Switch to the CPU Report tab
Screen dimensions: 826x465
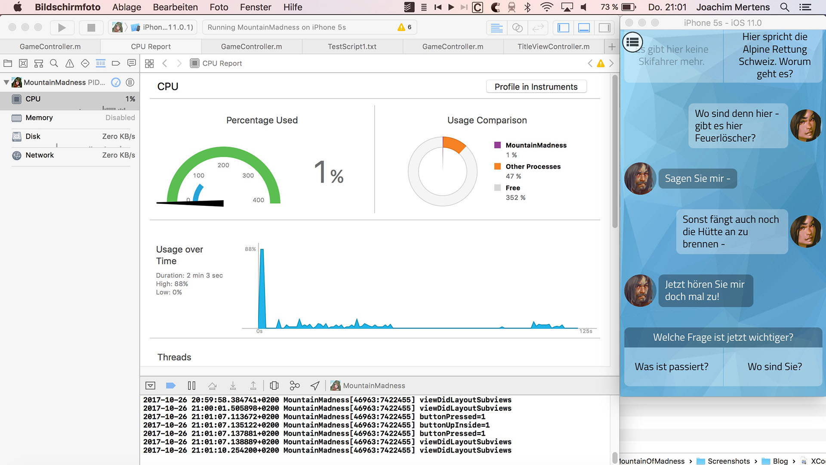pyautogui.click(x=151, y=46)
